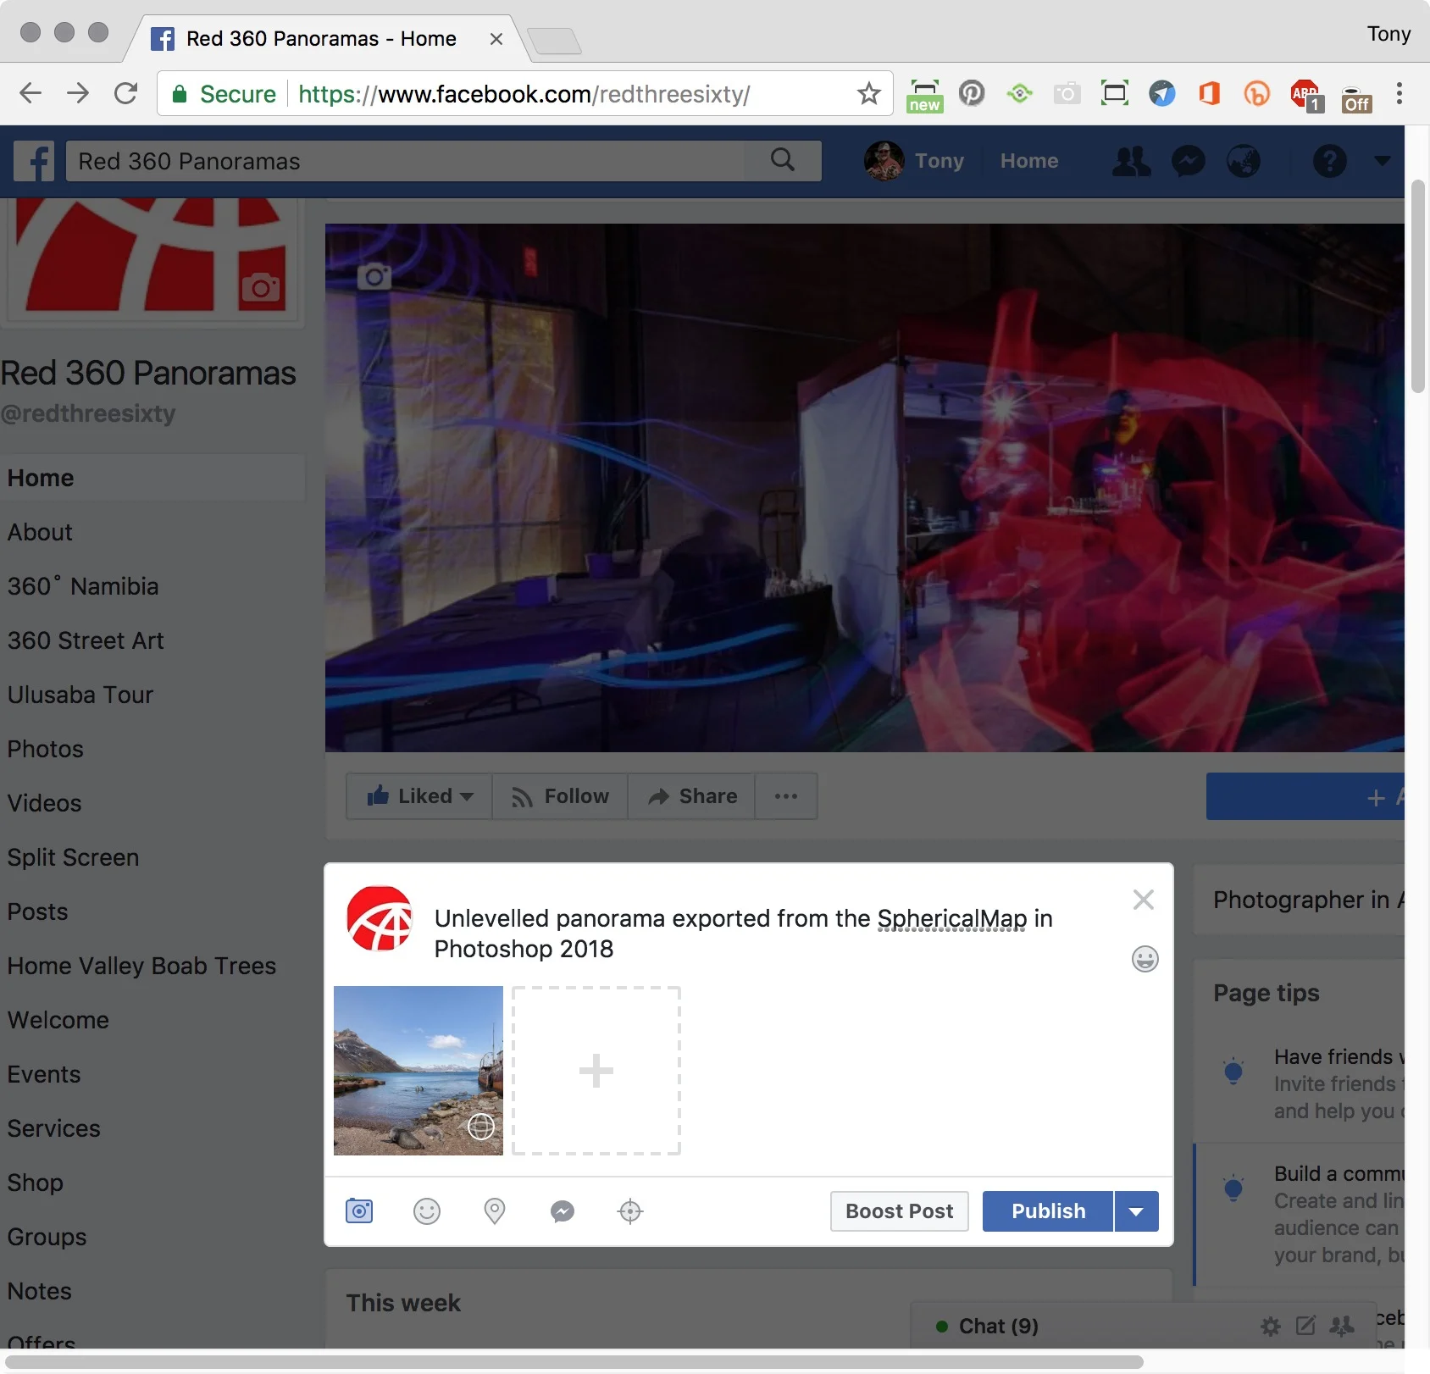1430x1374 pixels.
Task: Click the photo/video camera icon in composer
Action: [359, 1211]
